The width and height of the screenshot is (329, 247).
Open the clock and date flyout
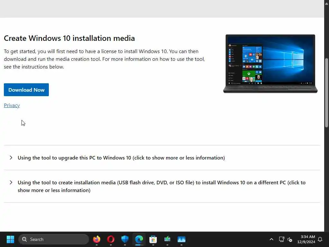(x=306, y=239)
